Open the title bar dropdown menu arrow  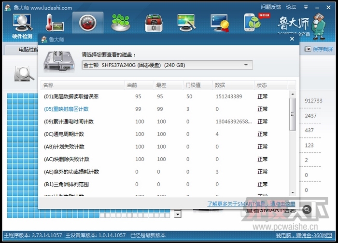306,7
